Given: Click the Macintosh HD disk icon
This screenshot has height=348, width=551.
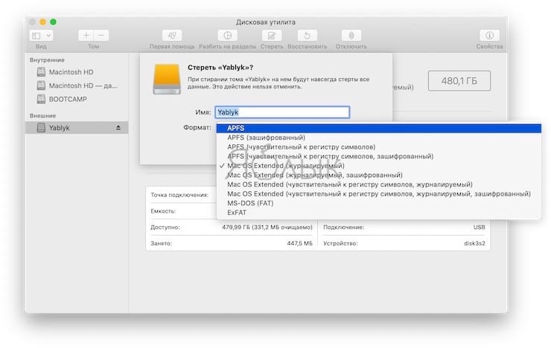Looking at the screenshot, I should [x=41, y=72].
